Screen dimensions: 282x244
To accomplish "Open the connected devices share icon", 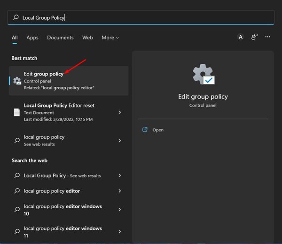I will tap(254, 37).
